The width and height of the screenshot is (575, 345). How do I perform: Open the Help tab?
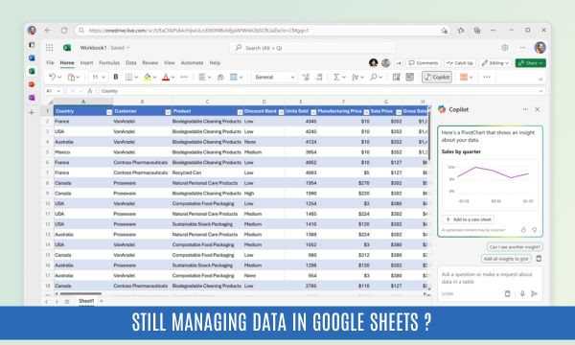coord(215,62)
